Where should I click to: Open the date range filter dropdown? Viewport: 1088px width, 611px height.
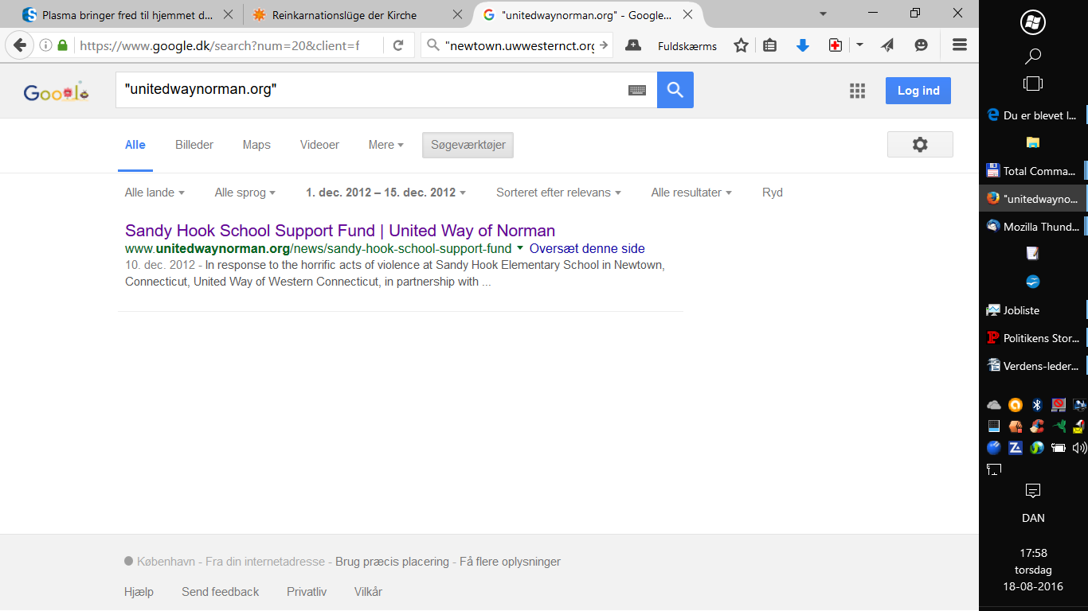385,193
